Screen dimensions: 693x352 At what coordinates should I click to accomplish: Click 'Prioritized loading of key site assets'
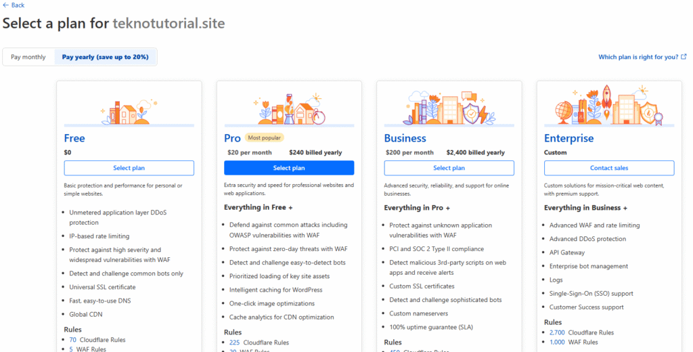coord(280,276)
